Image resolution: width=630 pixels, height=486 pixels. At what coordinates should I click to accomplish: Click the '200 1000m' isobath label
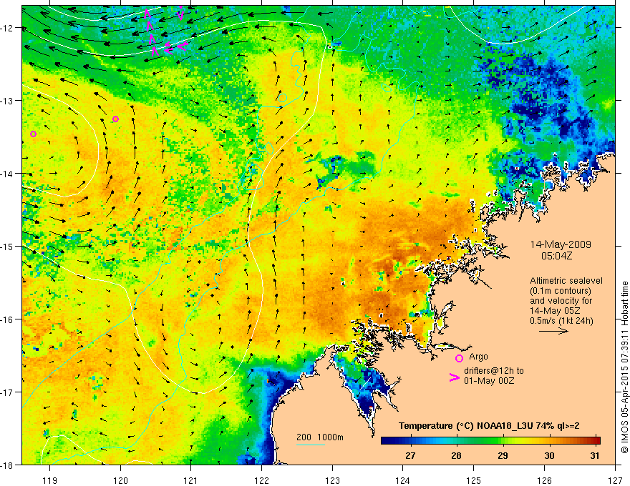point(320,437)
